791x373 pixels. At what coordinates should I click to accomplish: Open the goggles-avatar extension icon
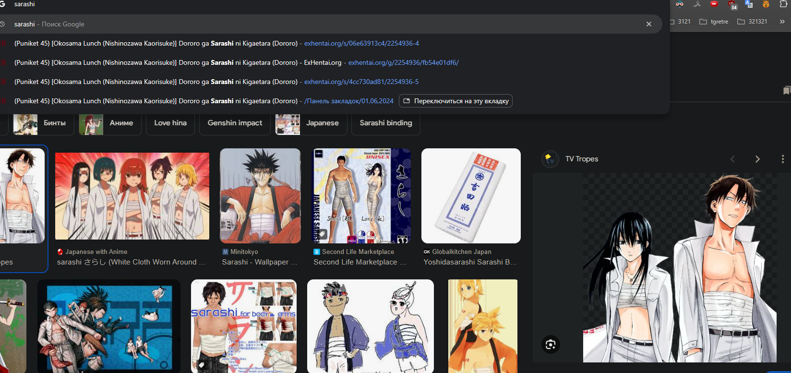pos(680,4)
